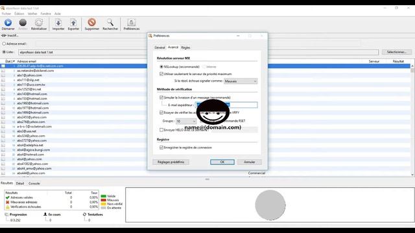Open the Fichier menu
The width and height of the screenshot is (415, 233).
(6, 14)
